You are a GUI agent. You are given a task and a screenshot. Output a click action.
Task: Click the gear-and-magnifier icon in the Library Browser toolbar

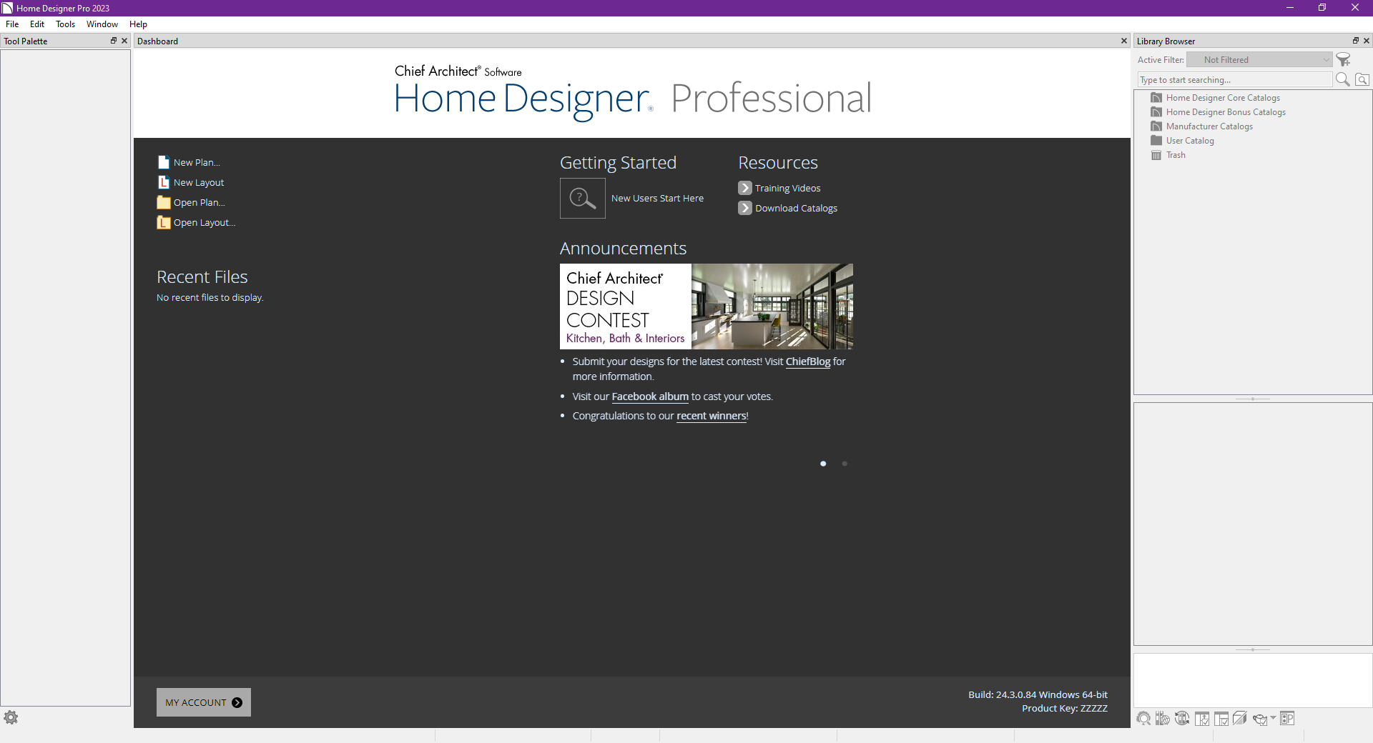(x=1144, y=719)
